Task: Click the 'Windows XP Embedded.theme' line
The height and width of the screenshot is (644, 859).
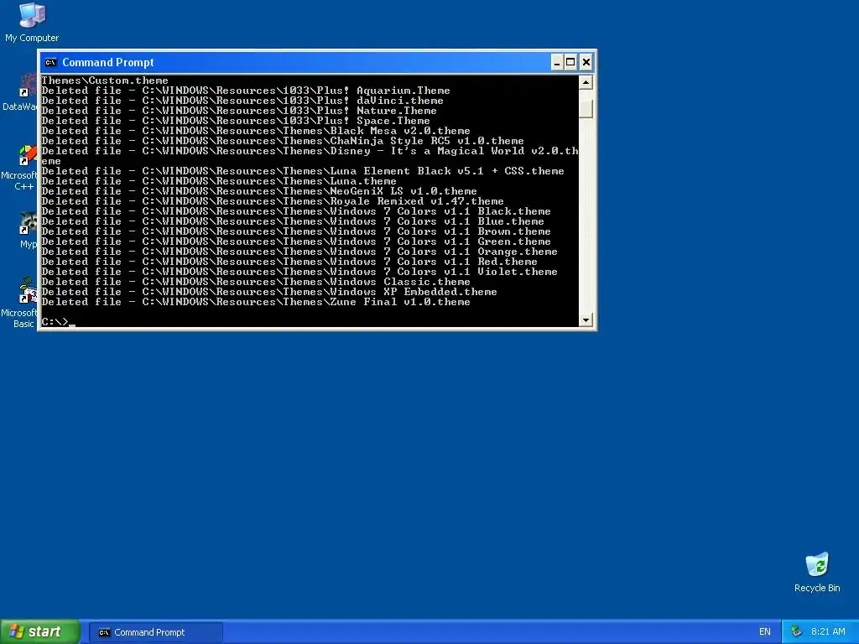Action: click(x=269, y=292)
